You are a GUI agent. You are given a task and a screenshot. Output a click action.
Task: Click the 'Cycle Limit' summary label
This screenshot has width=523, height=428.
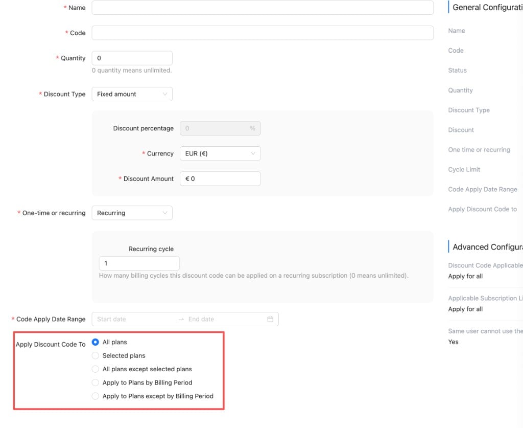click(464, 169)
